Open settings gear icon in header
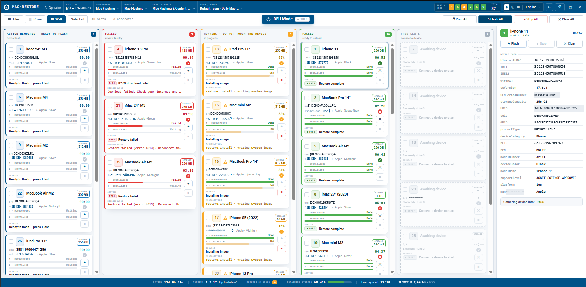The width and height of the screenshot is (586, 287). (560, 7)
